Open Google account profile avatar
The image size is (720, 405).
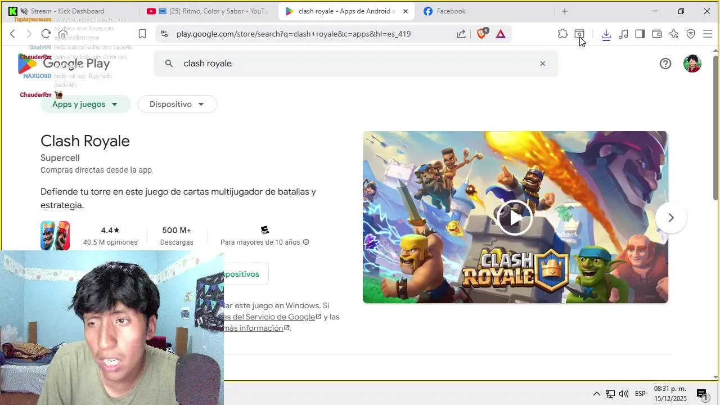tap(692, 64)
